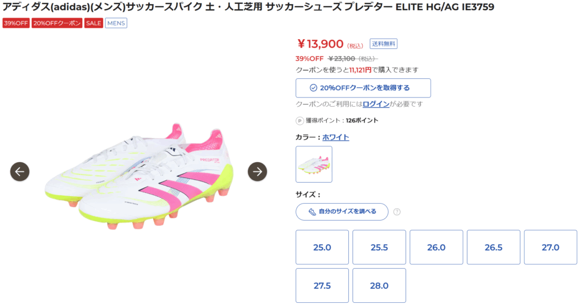The height and width of the screenshot is (304, 581).
Task: Pick size 28.0
Action: [x=379, y=285]
